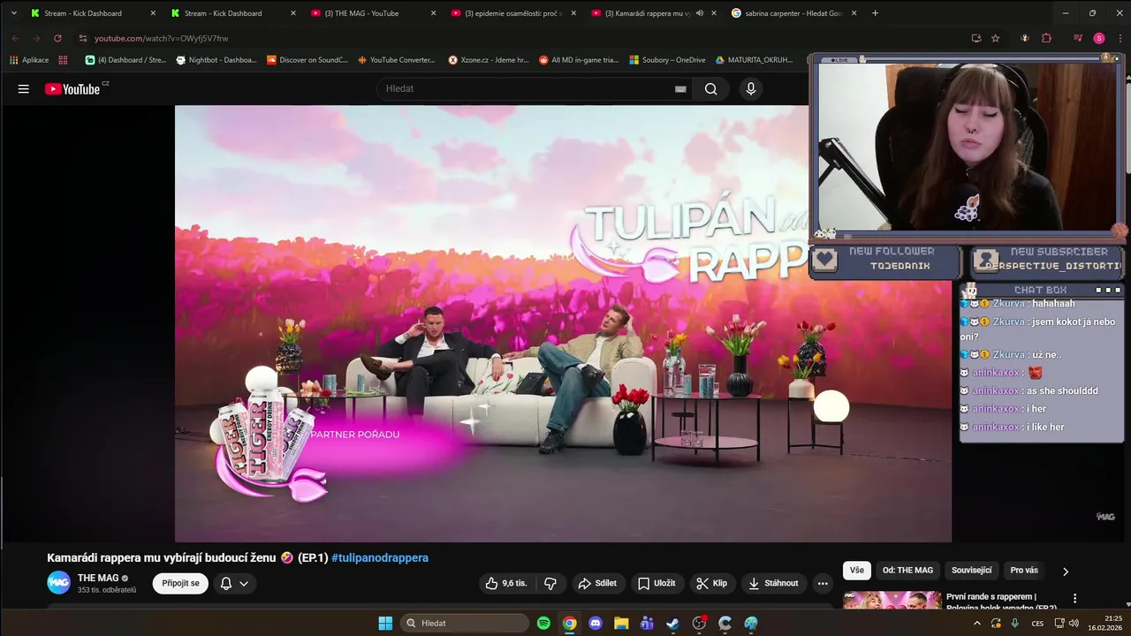The width and height of the screenshot is (1131, 636).
Task: Open the OBS Studio icon in the taskbar
Action: click(x=699, y=623)
